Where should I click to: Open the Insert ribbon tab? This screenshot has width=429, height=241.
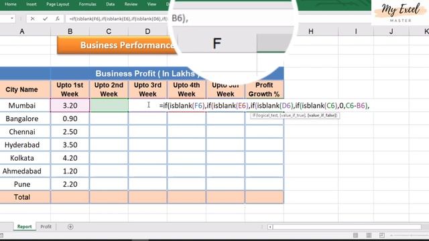click(x=32, y=4)
